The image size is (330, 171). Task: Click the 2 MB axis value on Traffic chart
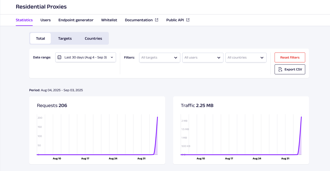tap(184, 121)
